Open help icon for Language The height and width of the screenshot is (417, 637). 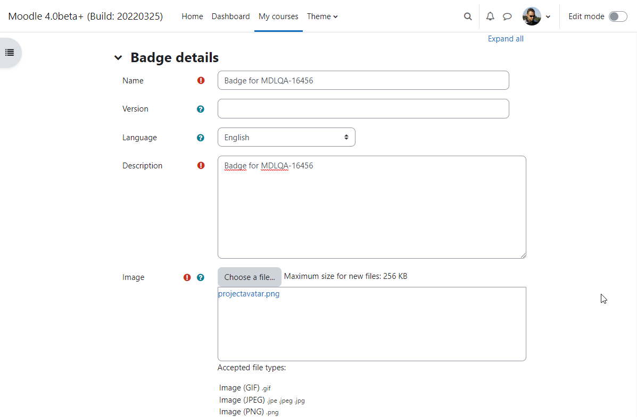200,138
